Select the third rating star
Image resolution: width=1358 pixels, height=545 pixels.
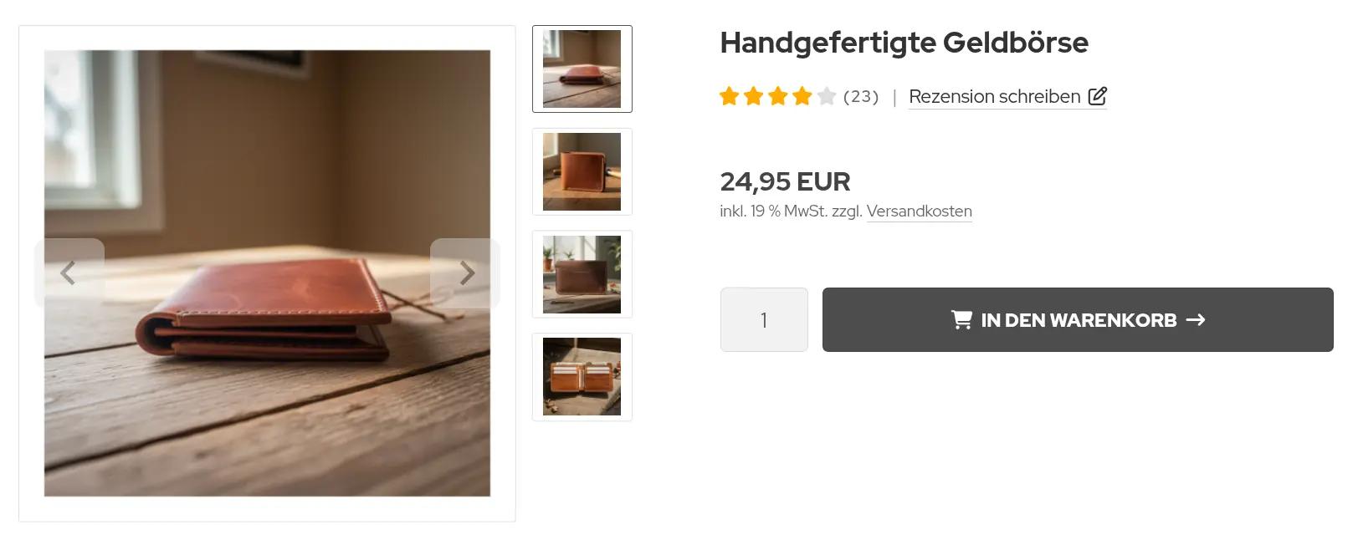778,96
